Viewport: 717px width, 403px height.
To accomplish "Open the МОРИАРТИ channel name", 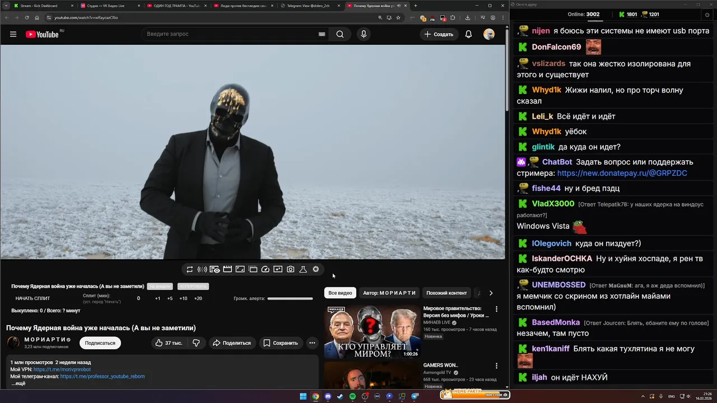I will click(x=45, y=340).
